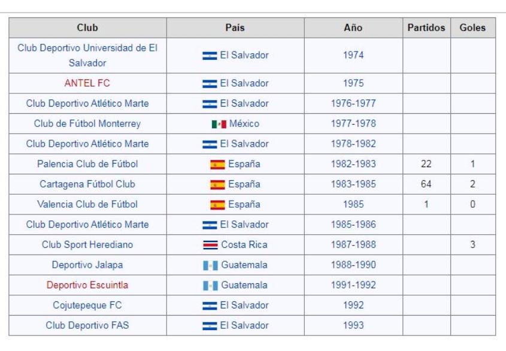
Task: Open the 1982-1983 year link
Action: [x=353, y=164]
